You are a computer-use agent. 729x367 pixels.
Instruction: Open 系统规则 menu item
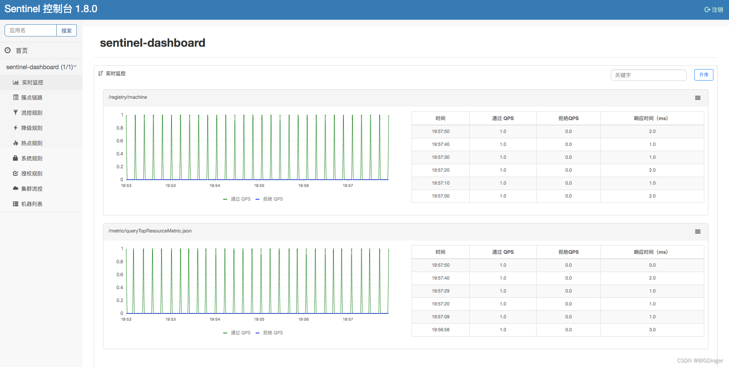click(41, 158)
